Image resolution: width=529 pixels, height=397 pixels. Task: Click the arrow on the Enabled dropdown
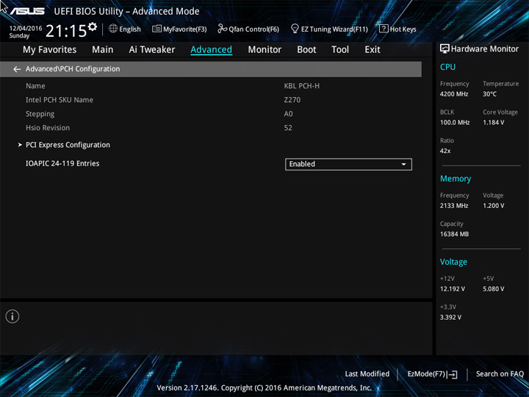tap(403, 165)
